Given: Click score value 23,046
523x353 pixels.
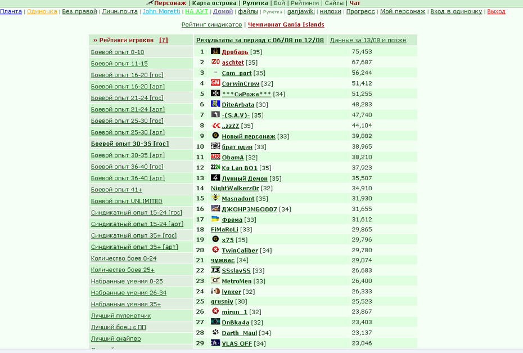Looking at the screenshot, I should [362, 343].
